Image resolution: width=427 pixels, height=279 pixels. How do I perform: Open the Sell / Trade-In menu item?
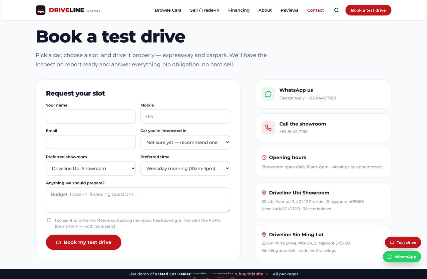point(205,10)
